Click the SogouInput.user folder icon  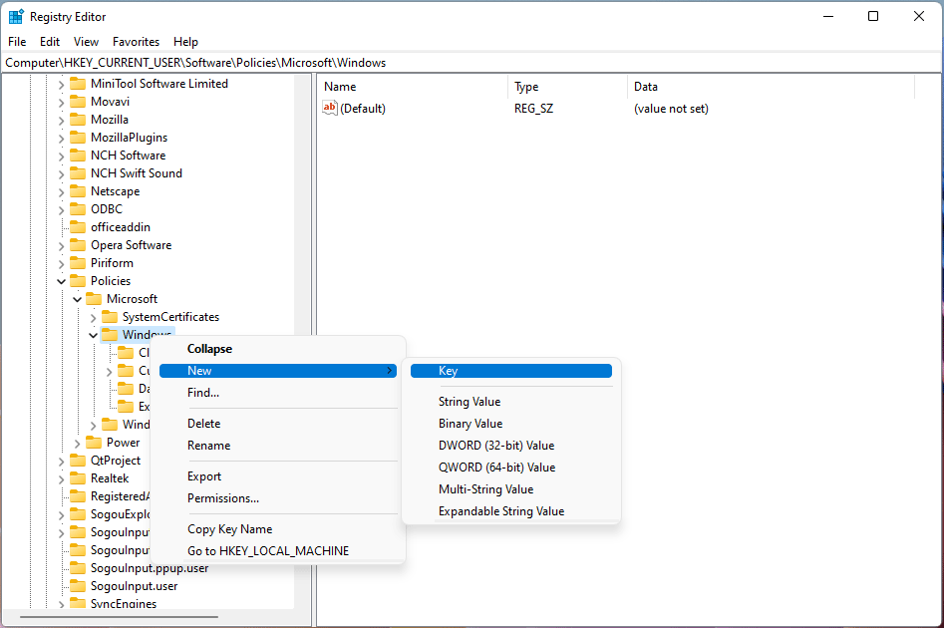click(78, 586)
